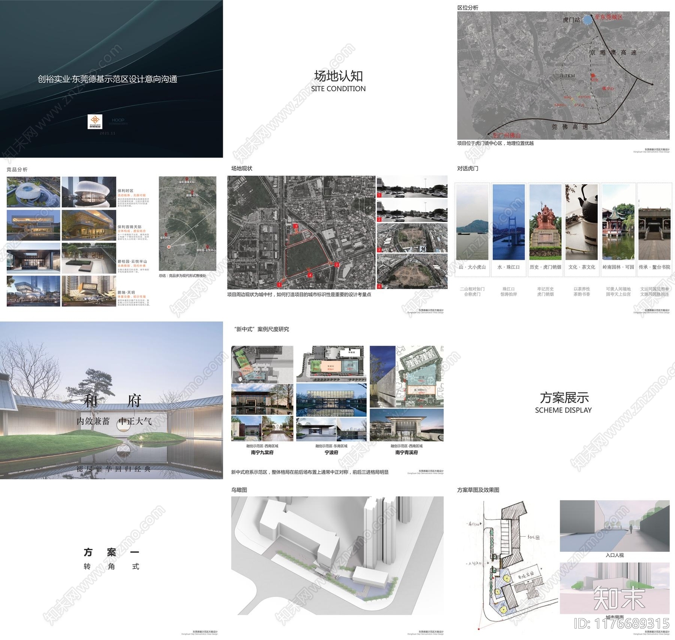This screenshot has height=640, width=675.
Task: Select the 场地认知 heading
Action: [x=338, y=76]
